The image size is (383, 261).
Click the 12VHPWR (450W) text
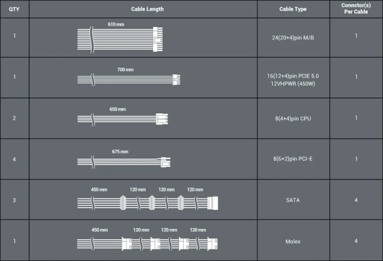[x=293, y=84]
